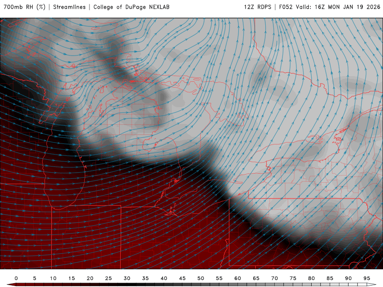
Task: Click the 'Streamlines' label in header
Action: click(69, 7)
